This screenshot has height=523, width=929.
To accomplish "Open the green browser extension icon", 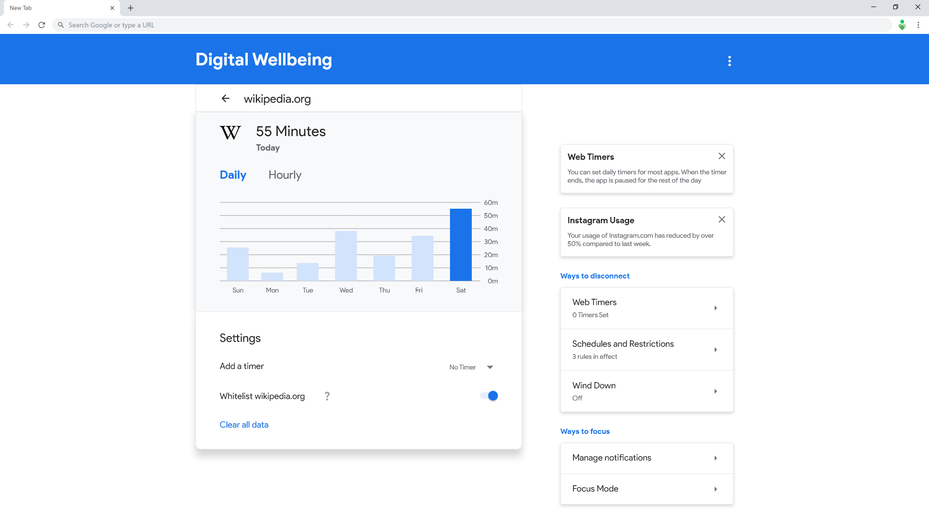I will 902,25.
